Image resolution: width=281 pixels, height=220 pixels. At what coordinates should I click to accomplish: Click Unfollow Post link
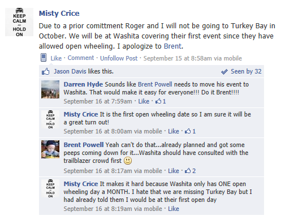point(119,58)
